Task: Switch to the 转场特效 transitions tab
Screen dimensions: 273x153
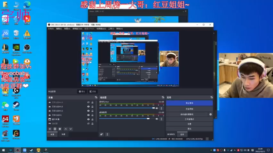Action: click(x=171, y=134)
